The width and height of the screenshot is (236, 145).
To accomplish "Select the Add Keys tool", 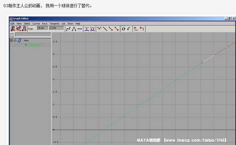I will (x=24, y=29).
